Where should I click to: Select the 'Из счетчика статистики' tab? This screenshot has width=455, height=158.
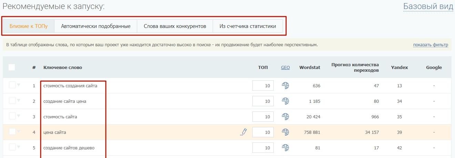247,26
